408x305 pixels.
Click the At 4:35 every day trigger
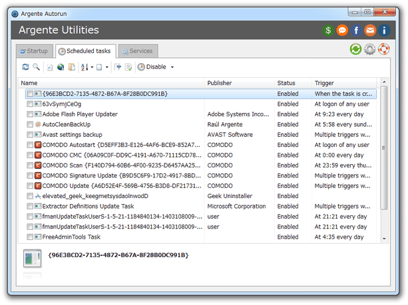(x=339, y=237)
